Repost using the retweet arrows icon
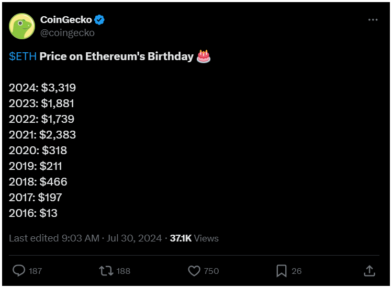392x288 pixels. pos(106,271)
